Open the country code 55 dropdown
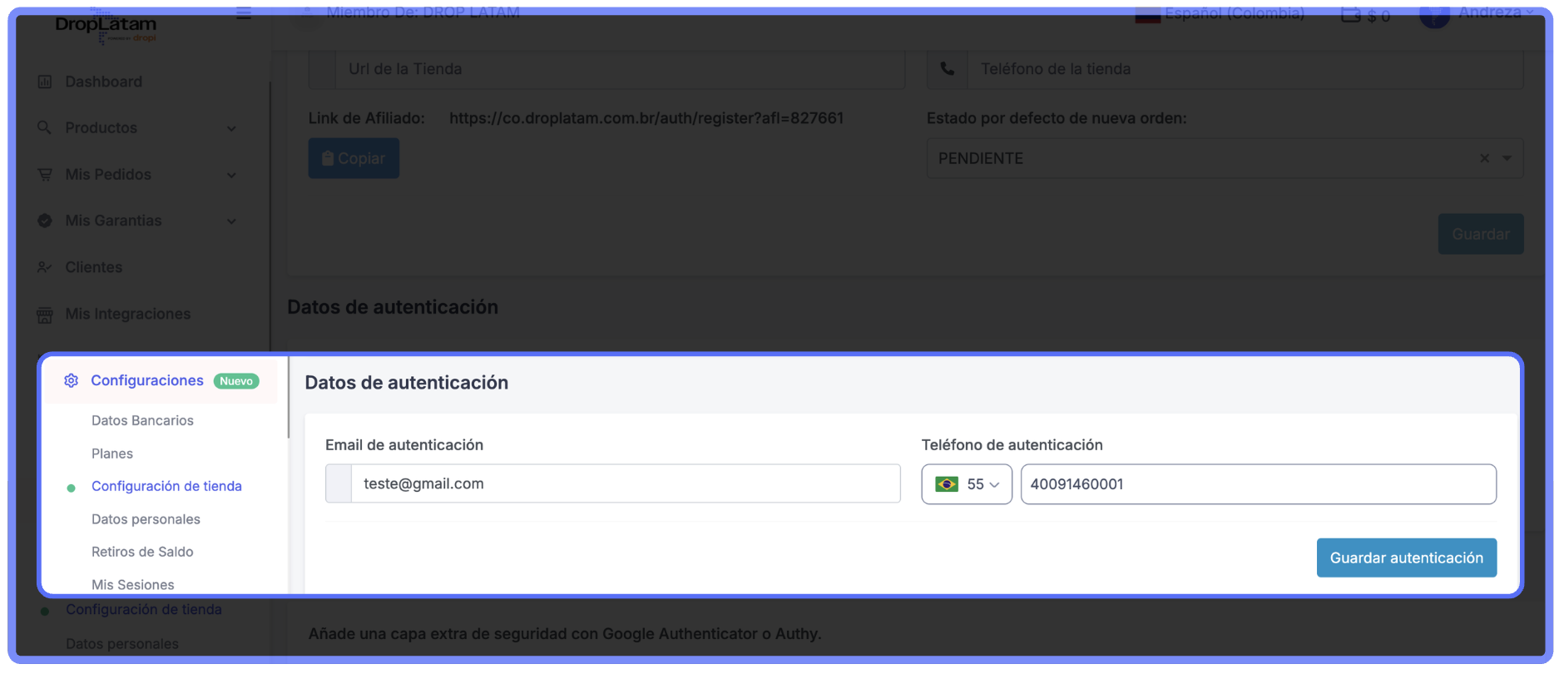The width and height of the screenshot is (1564, 674). pos(966,484)
